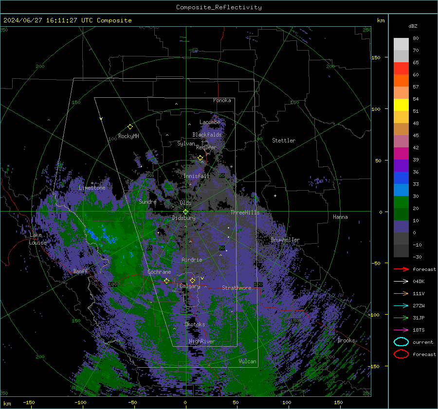Click the Airdrie label

tap(192, 260)
